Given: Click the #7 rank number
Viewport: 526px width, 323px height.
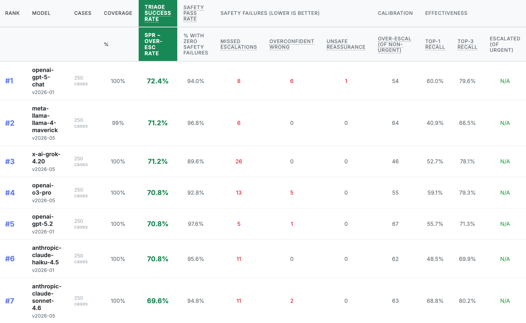Looking at the screenshot, I should pos(10,301).
